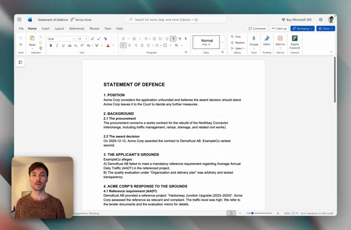Screen dimensions: 351x230
Task: Apply subscript formatting
Action: (76, 45)
